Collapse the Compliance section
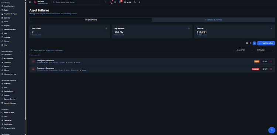This screenshot has height=135, width=277. coord(21,109)
